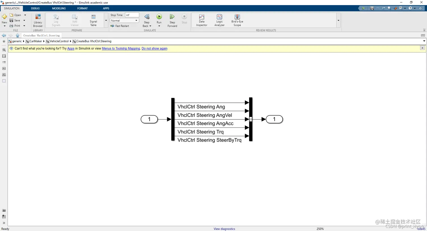427x231 pixels.
Task: Open the quick access toolbar options circle arrow
Action: tap(420, 8)
